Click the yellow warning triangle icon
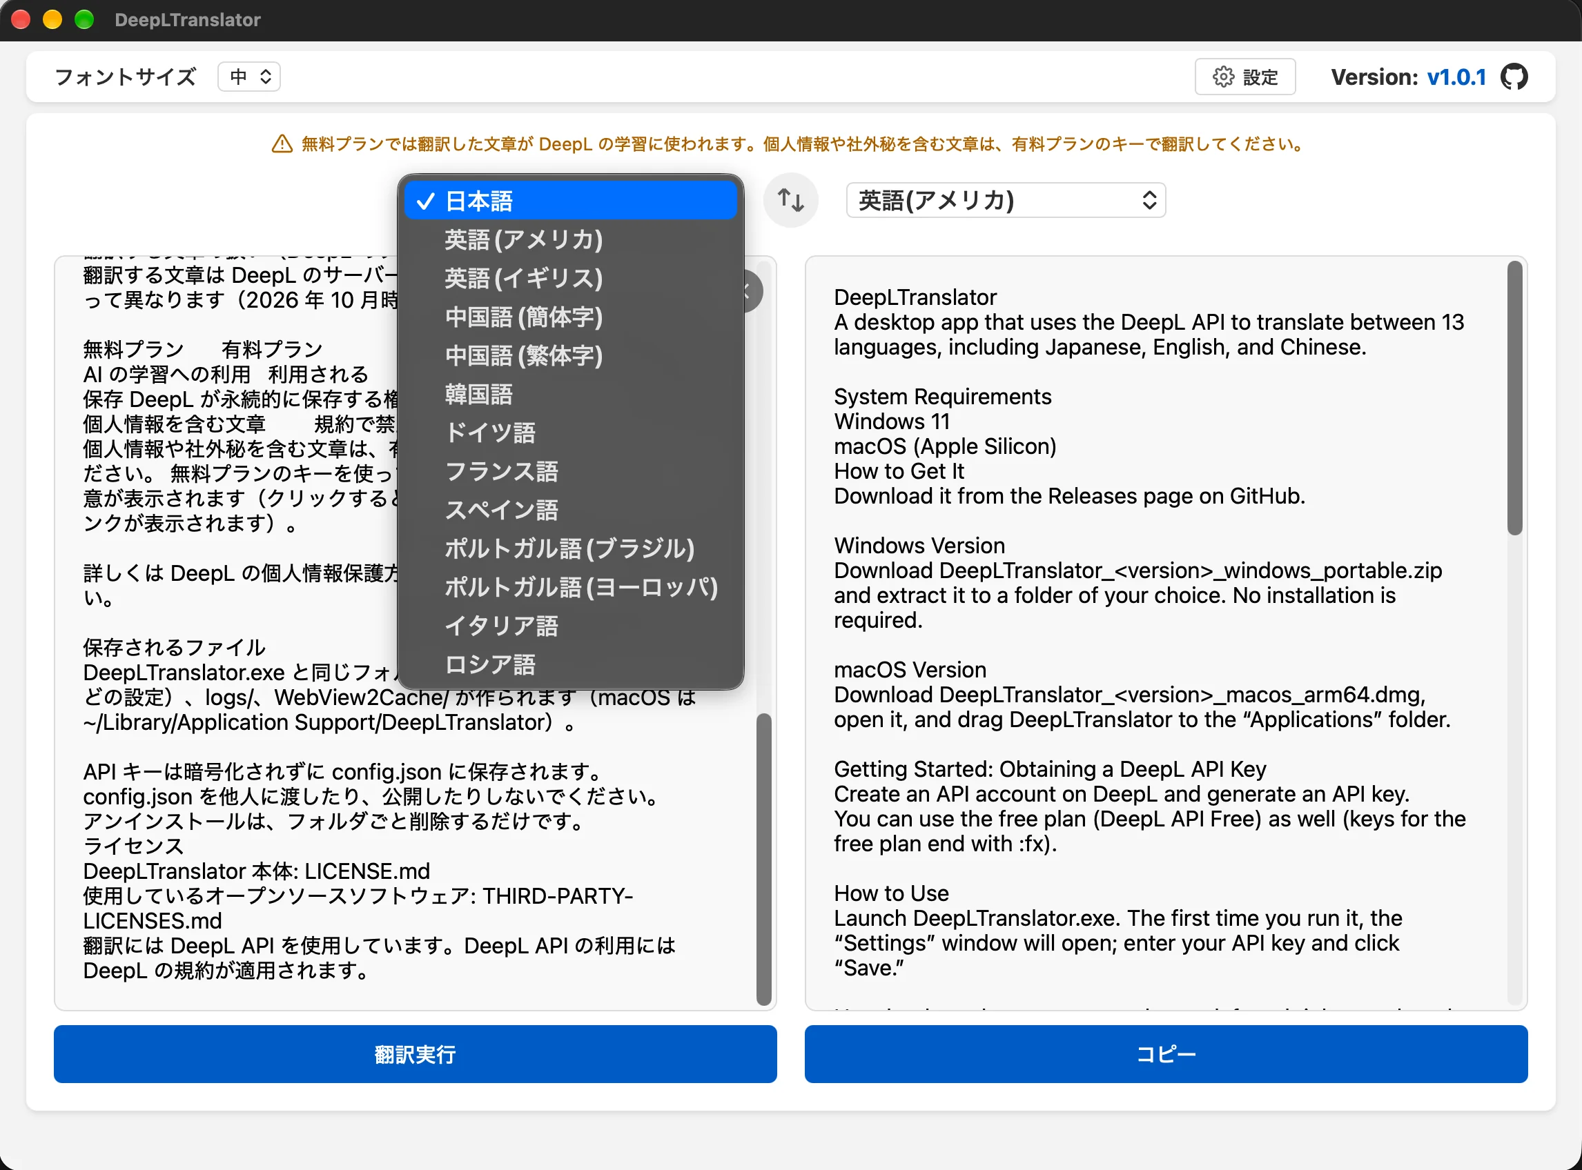The height and width of the screenshot is (1170, 1582). (x=282, y=143)
